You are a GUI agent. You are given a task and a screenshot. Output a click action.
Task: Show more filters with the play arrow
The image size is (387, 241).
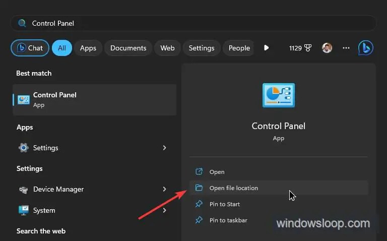coord(266,48)
